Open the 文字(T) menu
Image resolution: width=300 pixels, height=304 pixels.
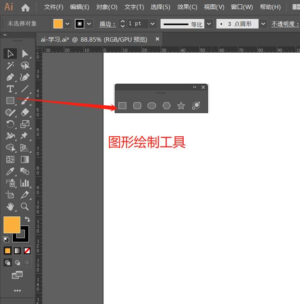pos(134,7)
